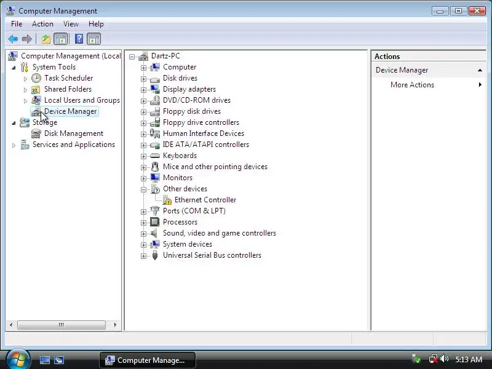
Task: Select Floppy drive controllers entry
Action: point(201,122)
